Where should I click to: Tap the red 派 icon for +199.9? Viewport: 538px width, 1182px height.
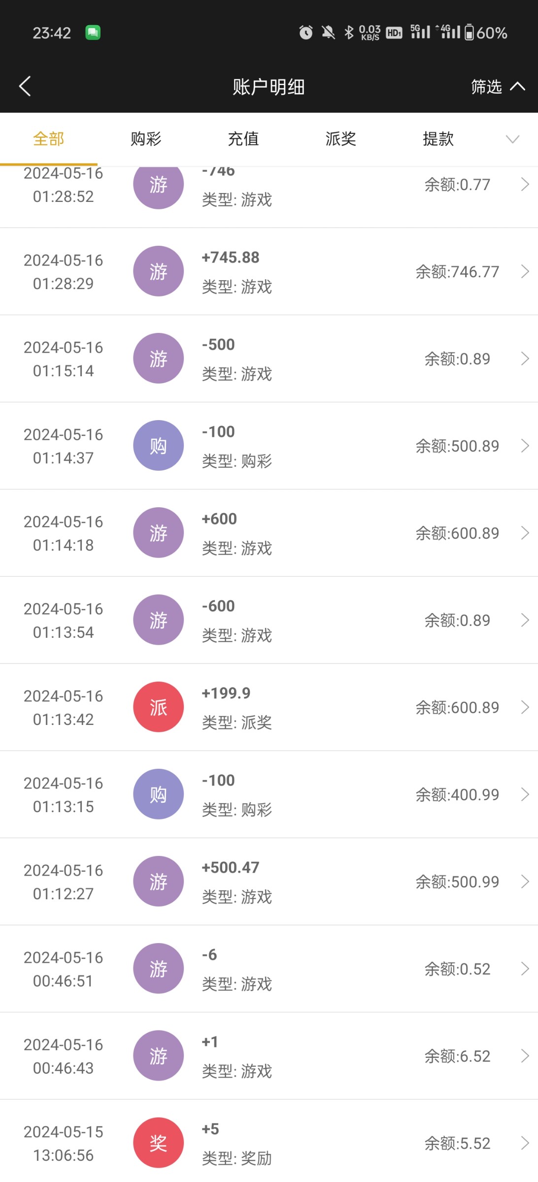[x=158, y=707]
